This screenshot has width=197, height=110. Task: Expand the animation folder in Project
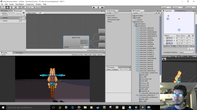point(133,16)
